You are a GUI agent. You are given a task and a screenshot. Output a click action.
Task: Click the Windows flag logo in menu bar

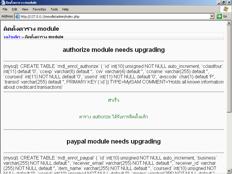tap(226, 9)
